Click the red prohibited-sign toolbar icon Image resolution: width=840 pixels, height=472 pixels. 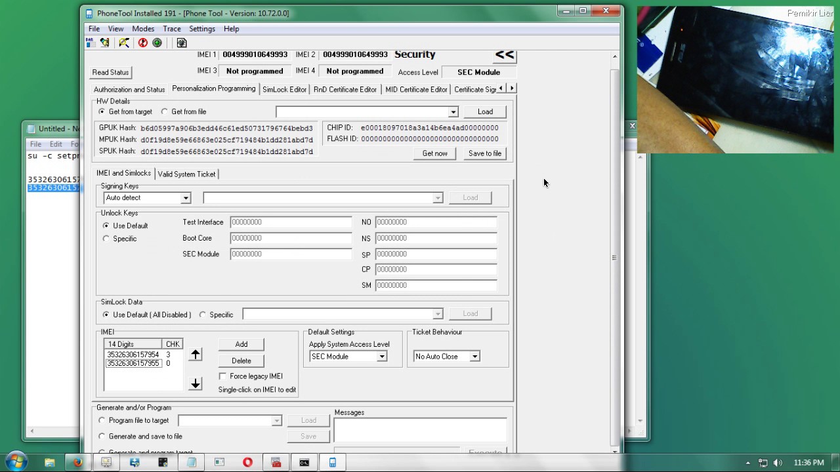(142, 43)
